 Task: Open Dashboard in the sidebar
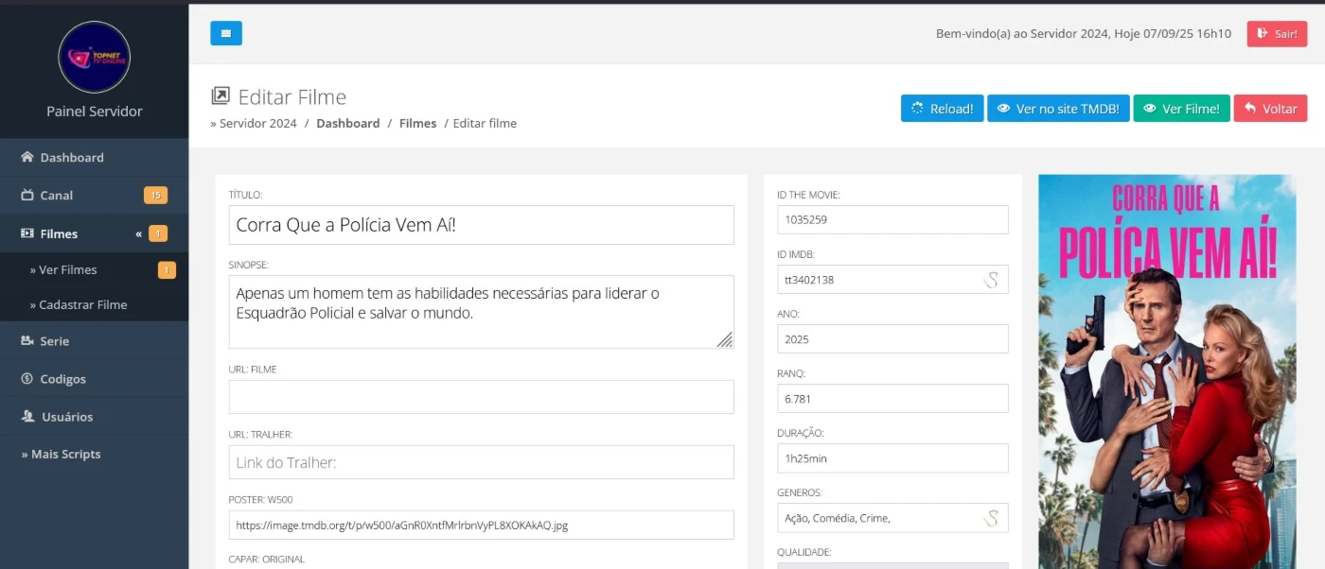(95, 158)
